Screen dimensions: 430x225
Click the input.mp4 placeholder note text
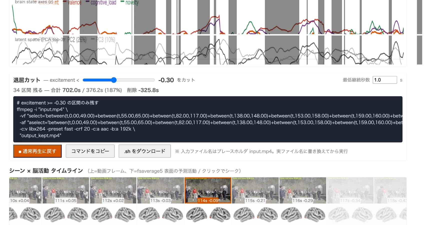click(x=261, y=151)
